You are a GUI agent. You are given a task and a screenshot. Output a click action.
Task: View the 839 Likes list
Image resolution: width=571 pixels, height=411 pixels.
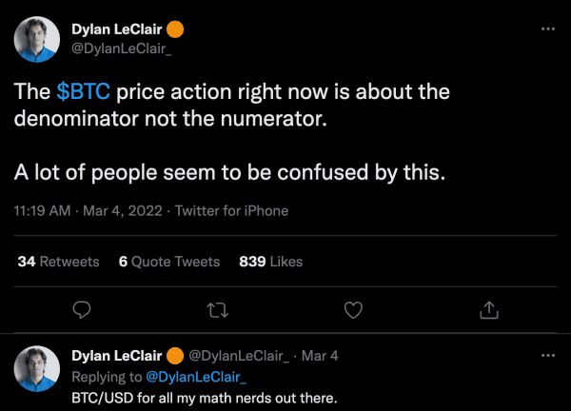[x=270, y=261]
